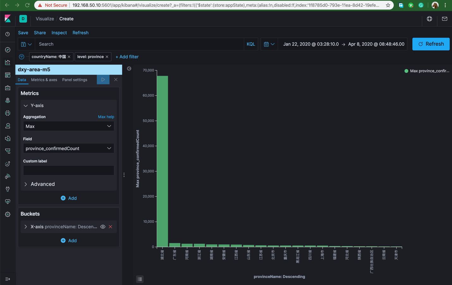Click the Apply changes play button
Viewport: 452px width, 285px height.
coord(103,79)
